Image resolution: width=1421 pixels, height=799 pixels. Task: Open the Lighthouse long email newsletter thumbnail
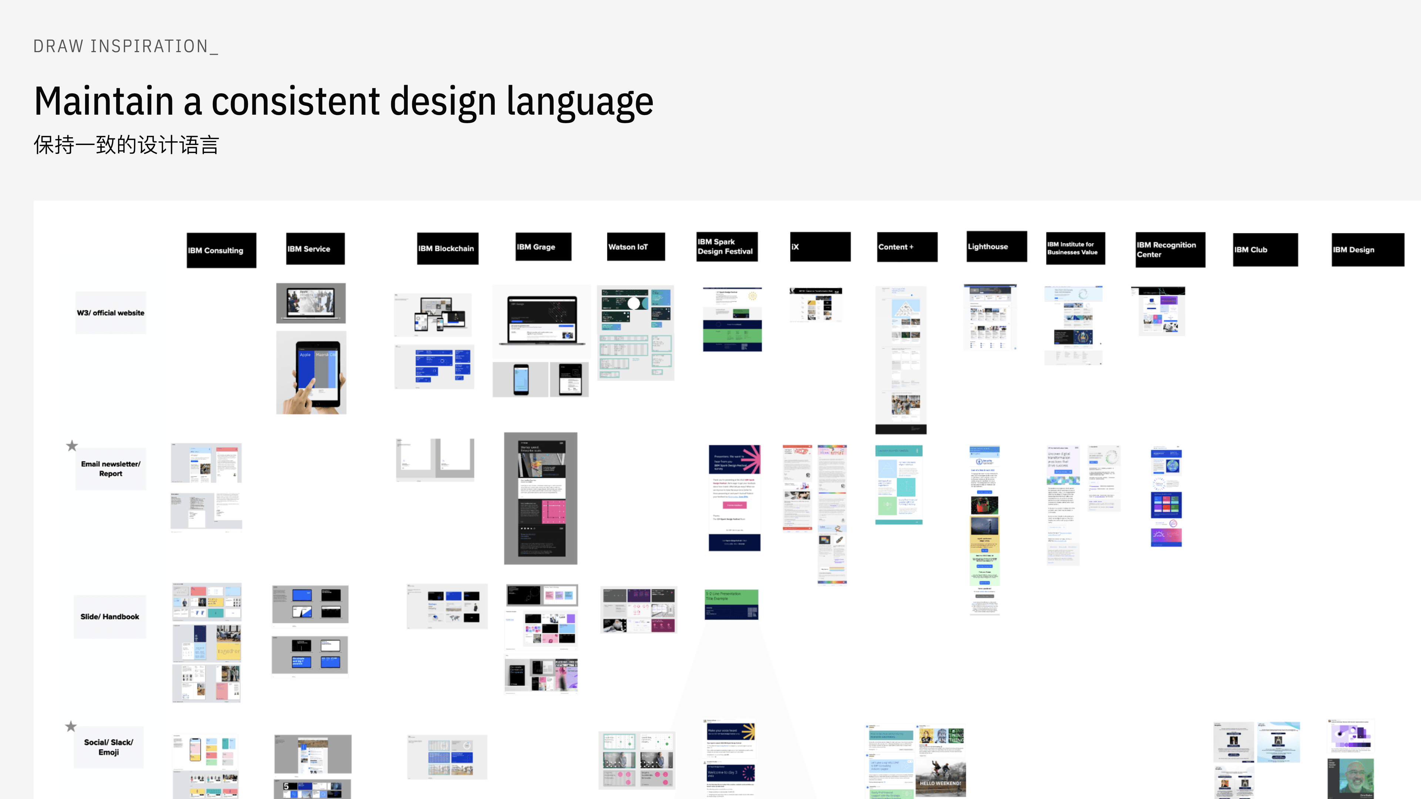pos(985,530)
